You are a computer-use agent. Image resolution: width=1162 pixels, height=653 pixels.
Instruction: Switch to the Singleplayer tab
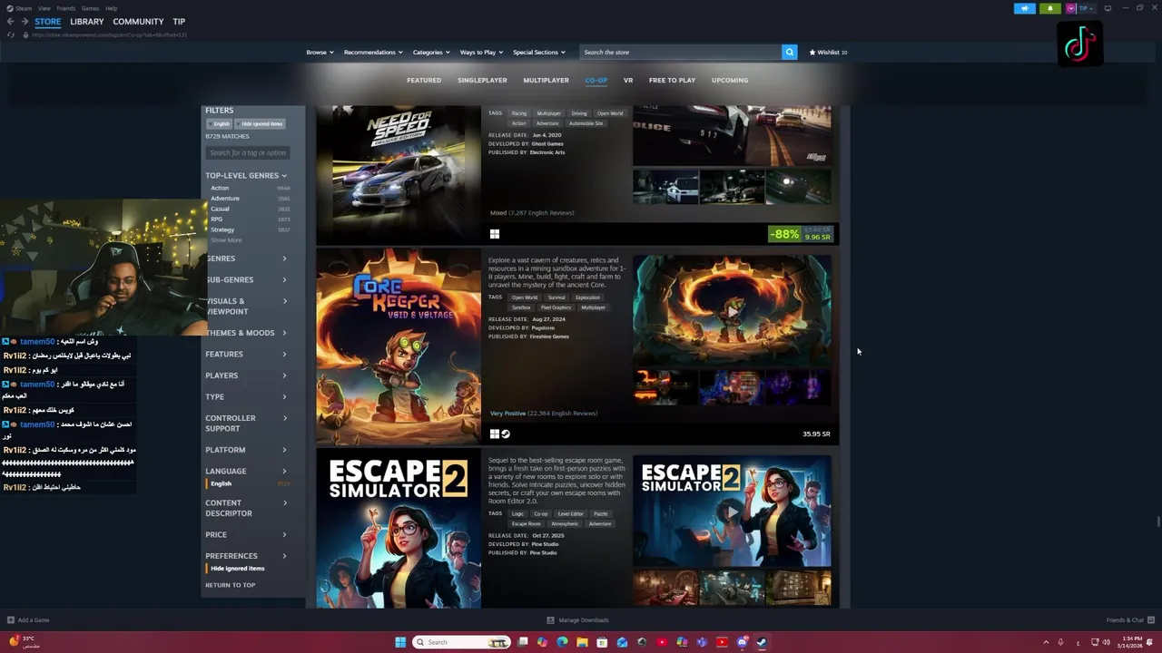coord(482,80)
